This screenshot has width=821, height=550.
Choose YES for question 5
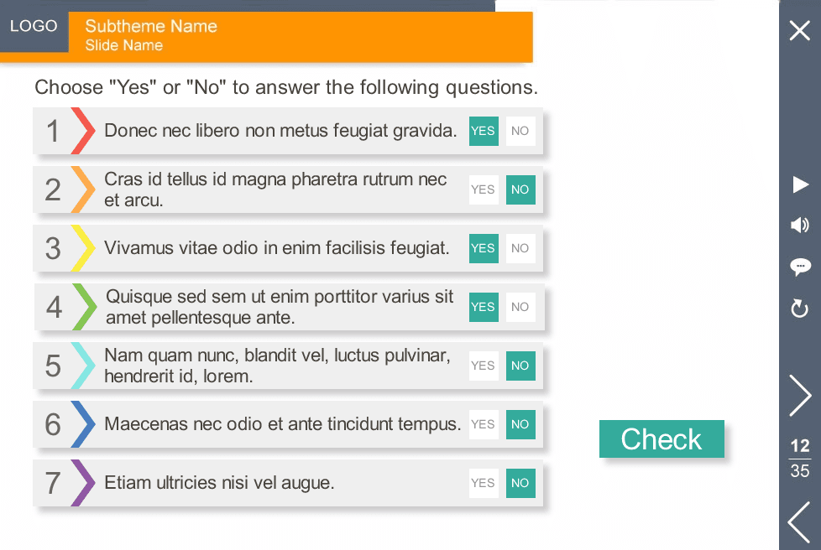point(484,366)
